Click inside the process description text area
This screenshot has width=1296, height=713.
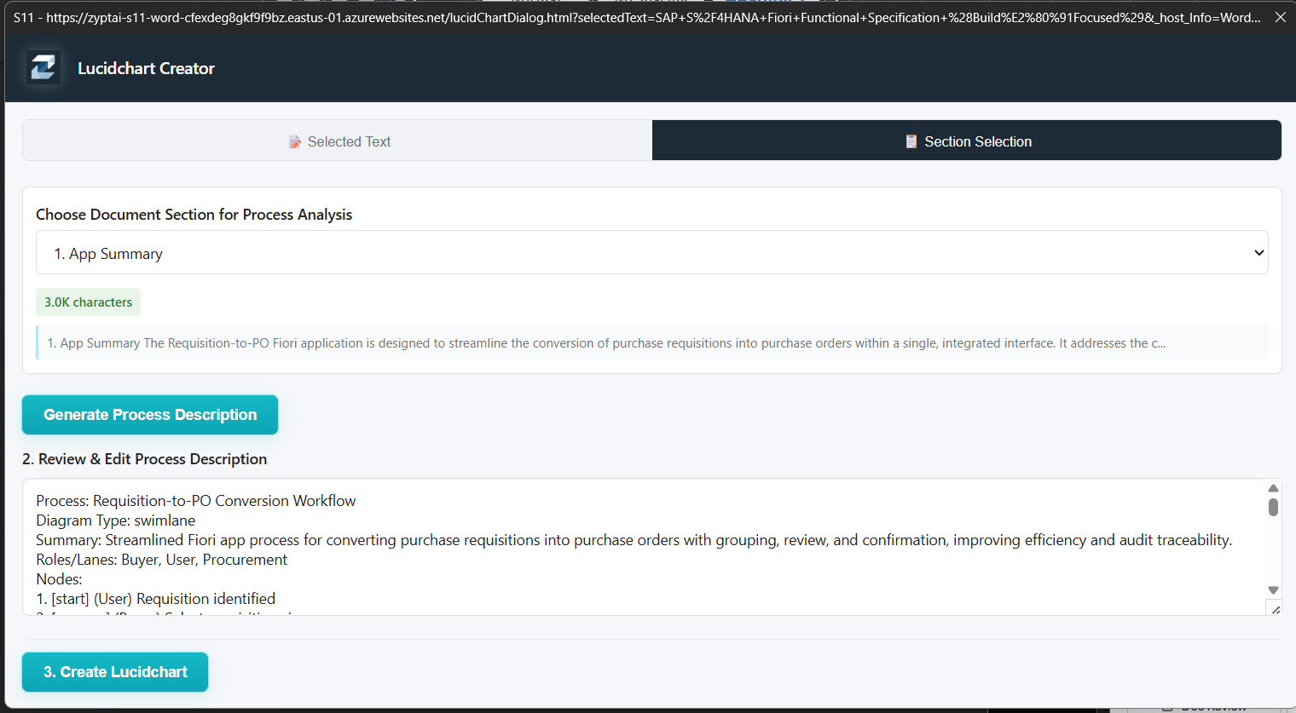point(644,548)
